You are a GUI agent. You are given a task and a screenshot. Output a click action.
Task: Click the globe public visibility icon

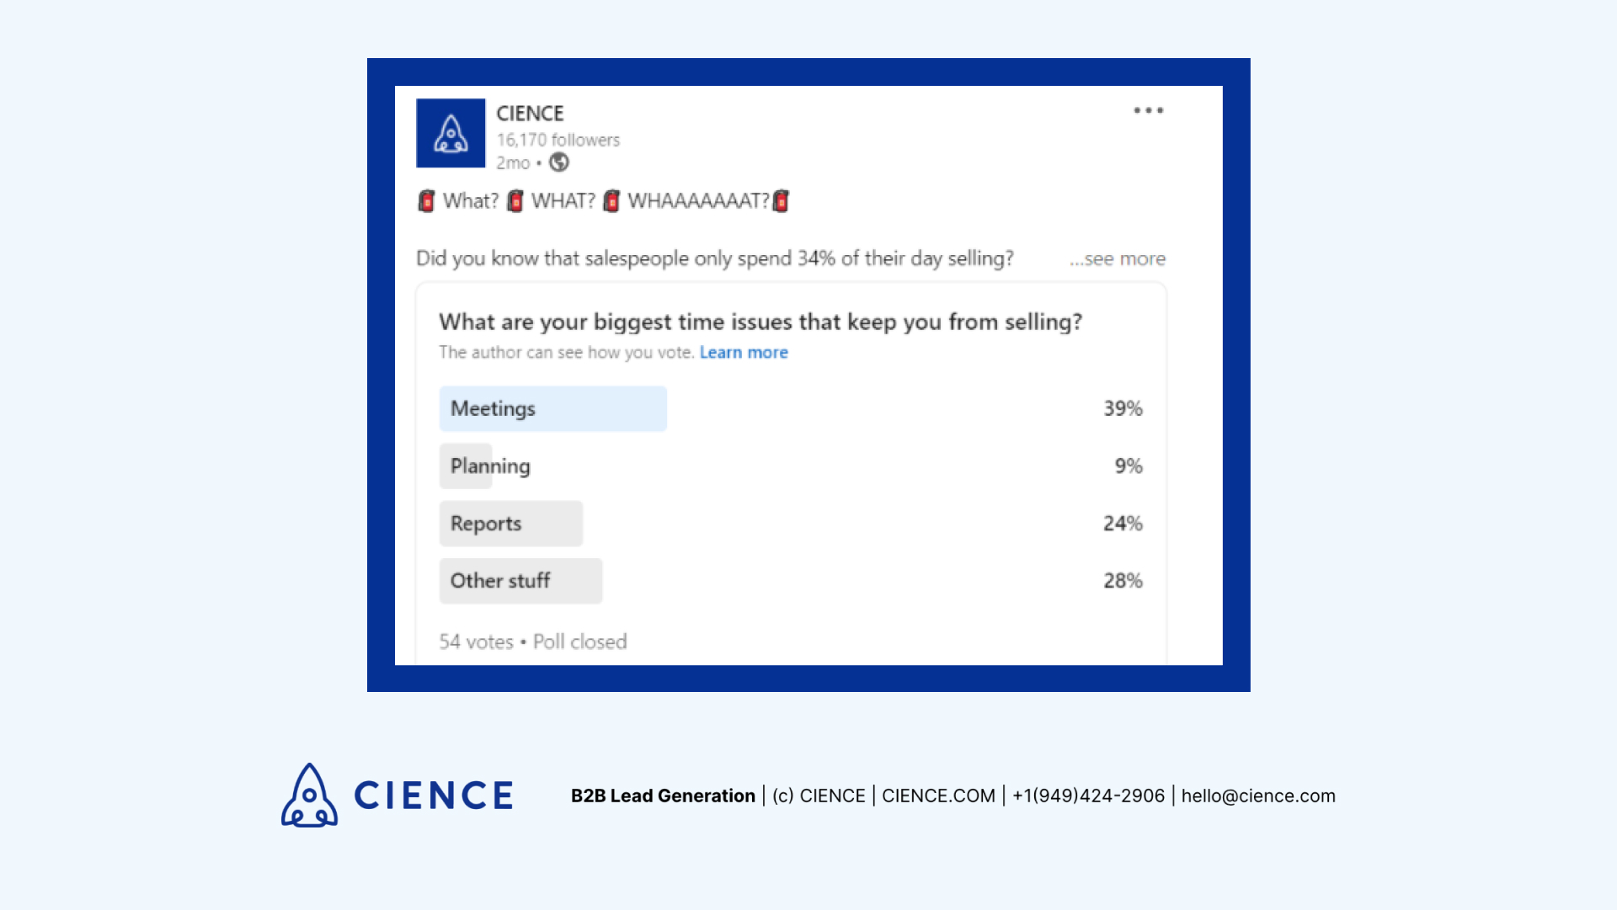click(x=558, y=162)
